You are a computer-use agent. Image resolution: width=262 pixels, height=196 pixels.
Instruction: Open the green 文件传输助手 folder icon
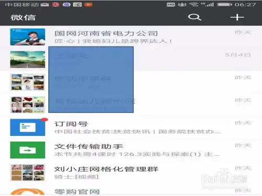pos(28,150)
